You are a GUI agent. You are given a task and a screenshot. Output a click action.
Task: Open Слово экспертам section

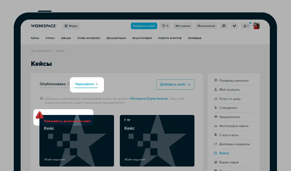[x=89, y=38]
